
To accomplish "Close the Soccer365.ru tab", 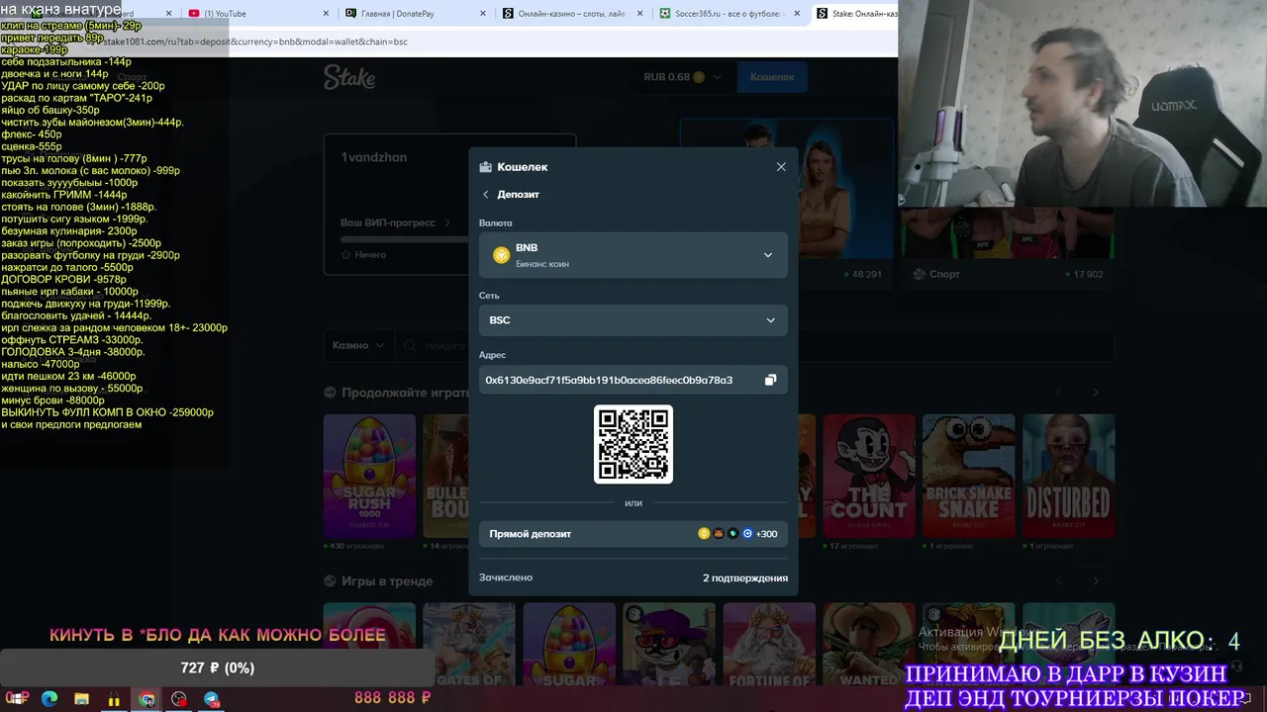I will click(798, 14).
